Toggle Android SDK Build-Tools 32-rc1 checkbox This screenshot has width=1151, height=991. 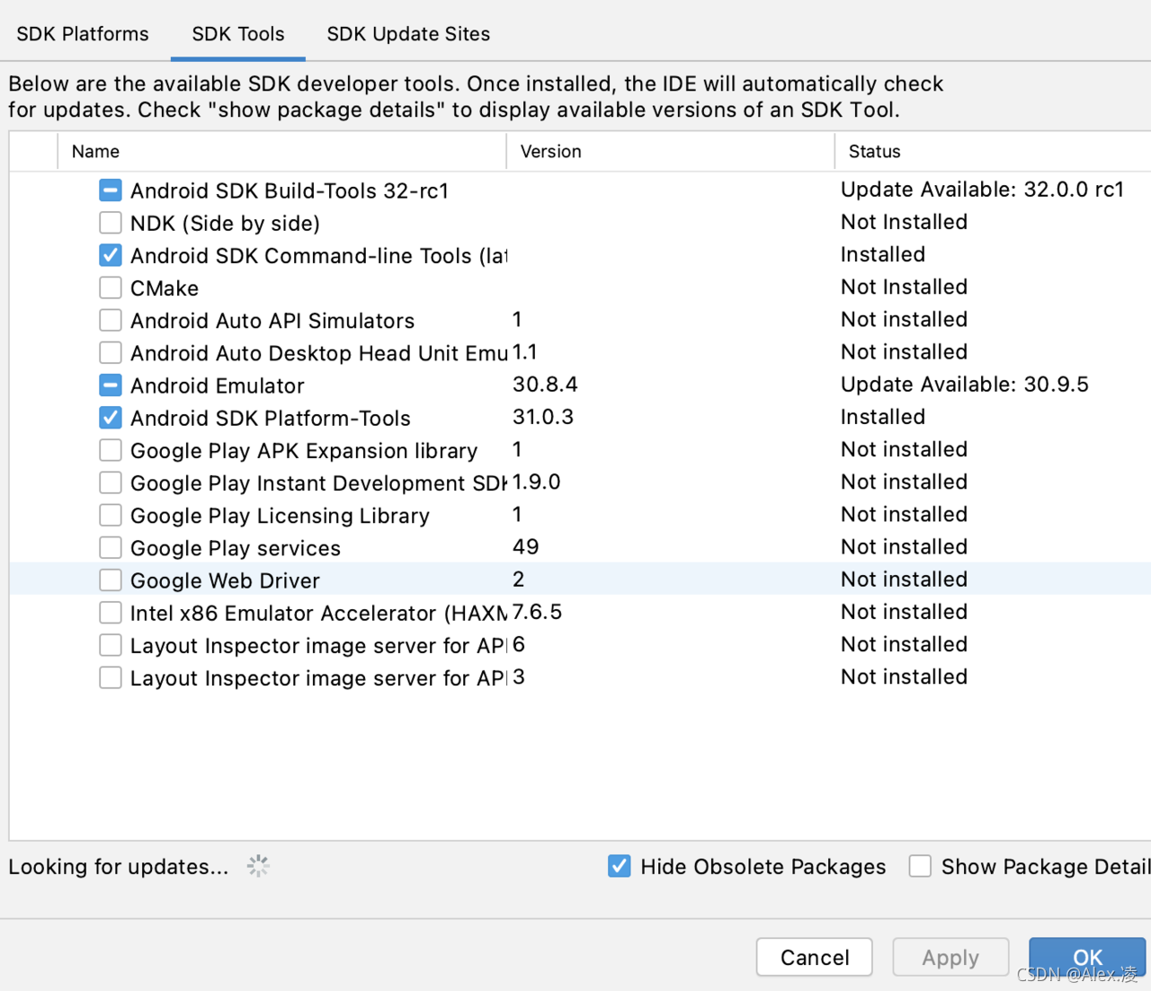coord(111,190)
